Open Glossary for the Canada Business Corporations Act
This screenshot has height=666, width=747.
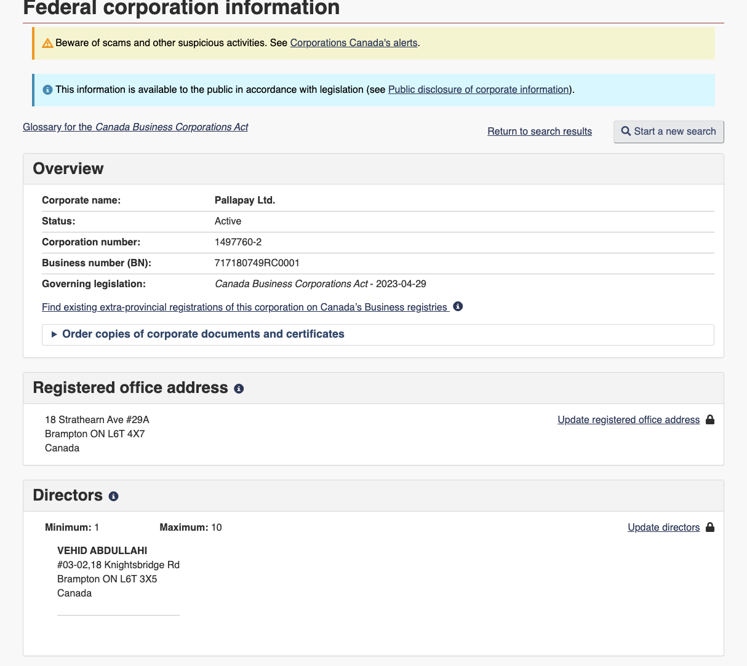(x=135, y=127)
